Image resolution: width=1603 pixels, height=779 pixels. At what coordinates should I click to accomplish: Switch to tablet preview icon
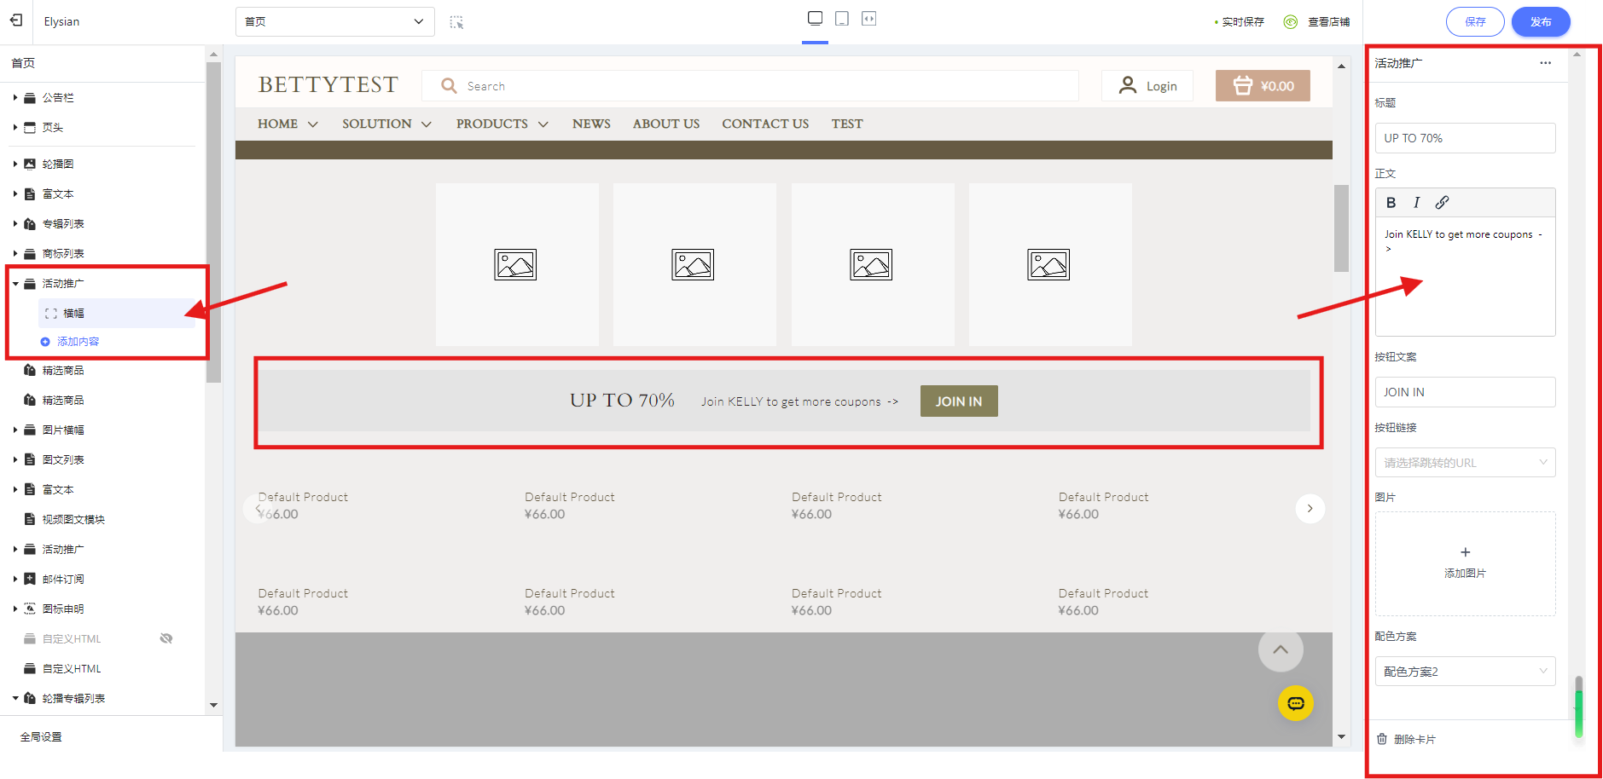tap(841, 19)
